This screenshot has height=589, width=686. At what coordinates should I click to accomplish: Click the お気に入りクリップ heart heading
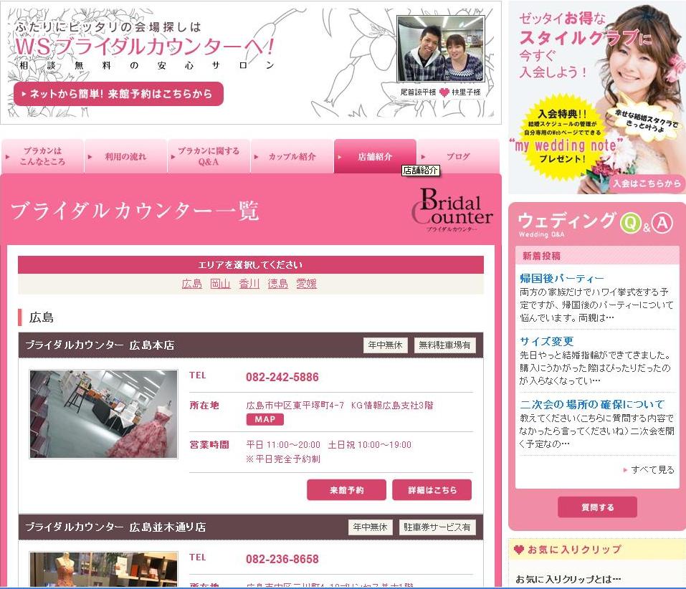(x=568, y=550)
